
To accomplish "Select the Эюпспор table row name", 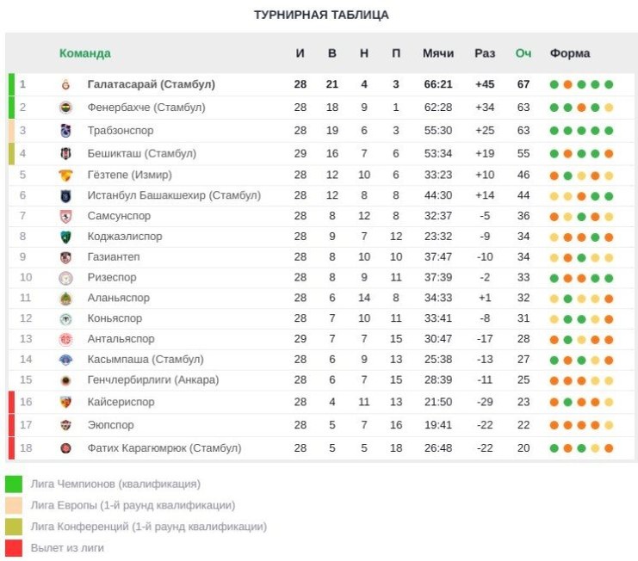I will point(111,425).
